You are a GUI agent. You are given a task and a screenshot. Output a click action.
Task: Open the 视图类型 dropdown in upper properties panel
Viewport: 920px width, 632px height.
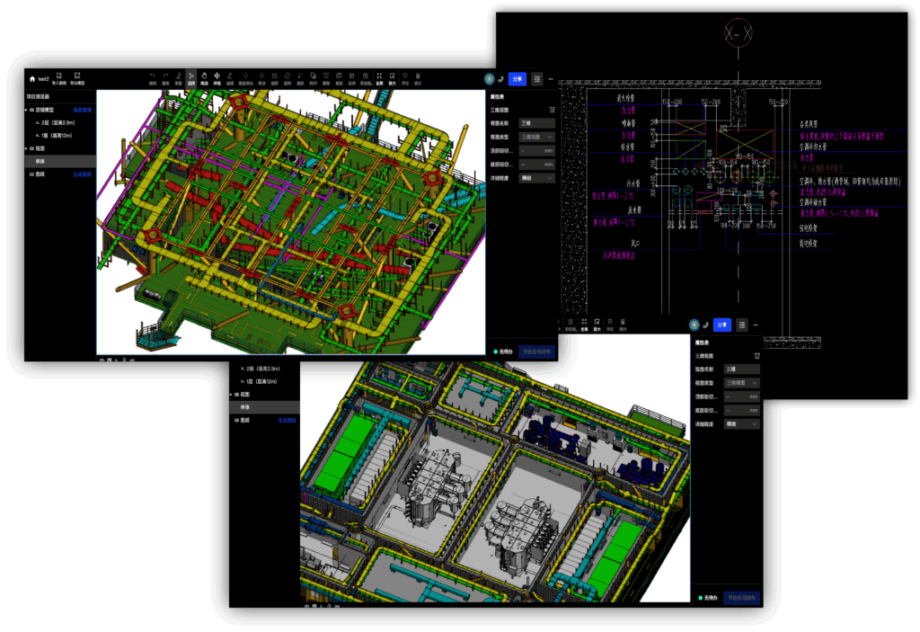(537, 137)
